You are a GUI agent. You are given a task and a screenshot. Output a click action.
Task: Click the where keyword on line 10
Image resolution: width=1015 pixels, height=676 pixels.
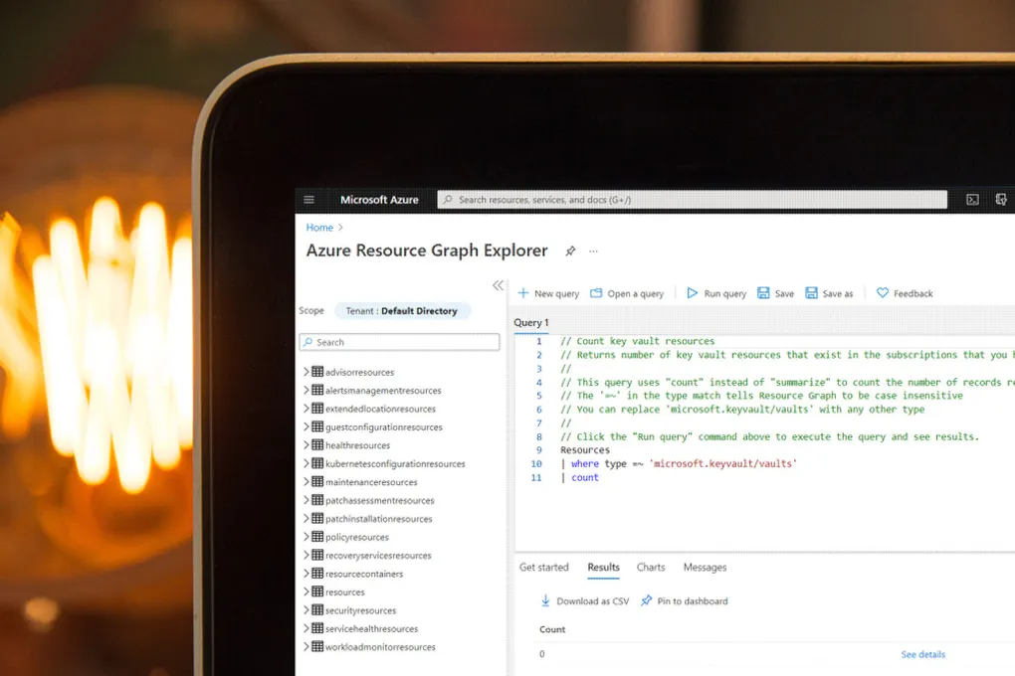pyautogui.click(x=585, y=464)
